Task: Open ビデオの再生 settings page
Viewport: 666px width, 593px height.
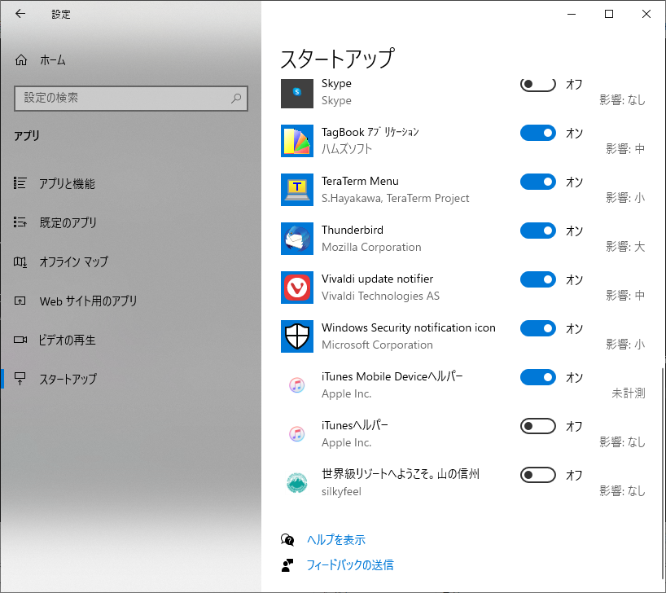Action: pos(131,340)
